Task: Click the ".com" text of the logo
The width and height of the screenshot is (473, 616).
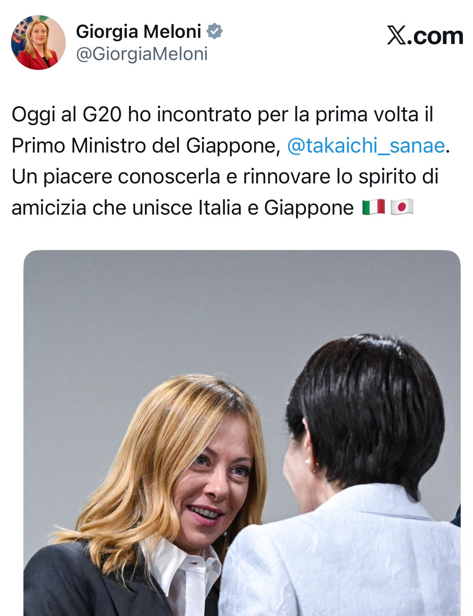Action: click(436, 36)
